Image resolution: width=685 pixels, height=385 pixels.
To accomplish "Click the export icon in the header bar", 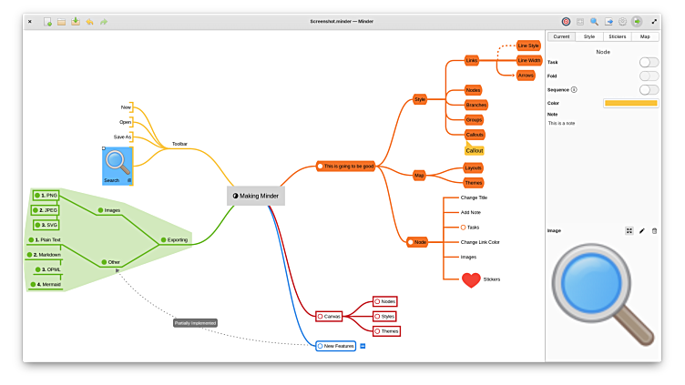I will [x=608, y=21].
